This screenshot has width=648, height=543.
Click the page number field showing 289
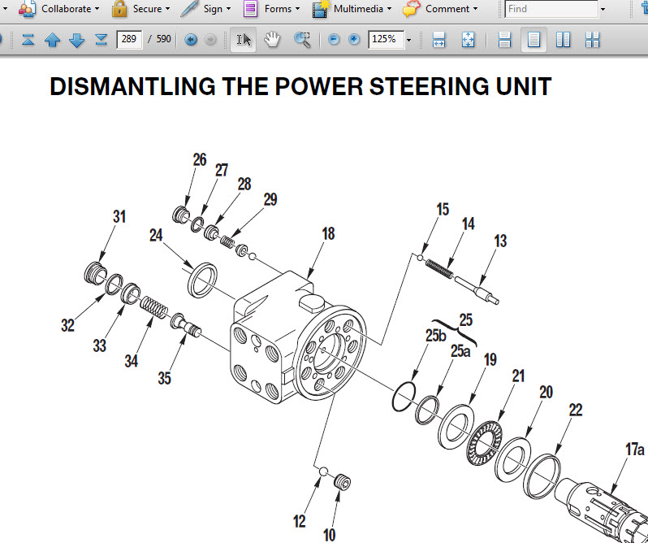click(x=128, y=39)
